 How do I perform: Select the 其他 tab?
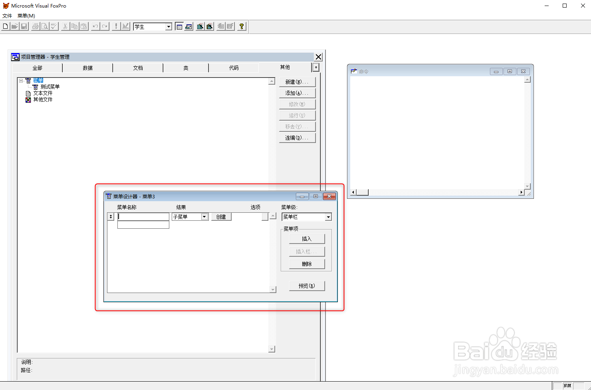[285, 67]
